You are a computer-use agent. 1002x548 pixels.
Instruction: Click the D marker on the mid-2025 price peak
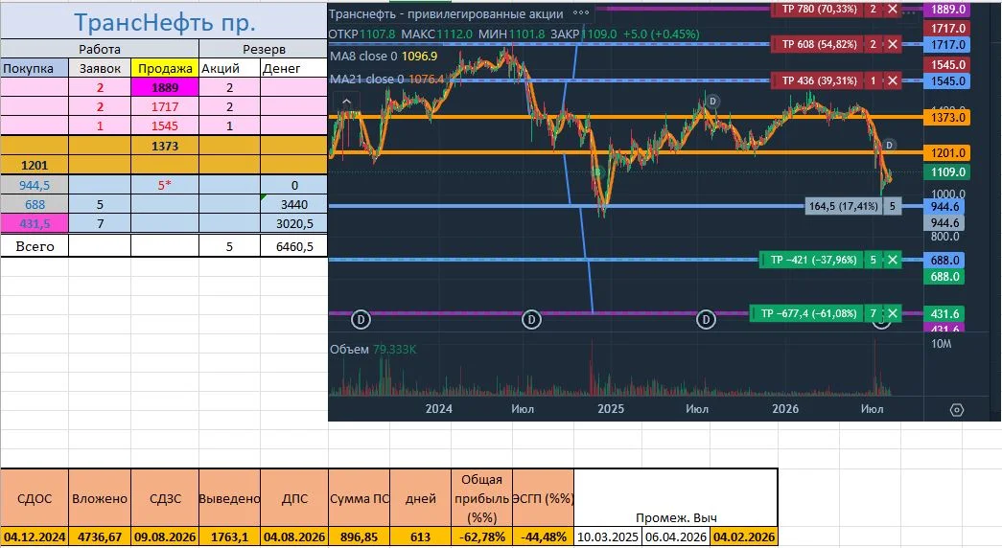coord(712,101)
